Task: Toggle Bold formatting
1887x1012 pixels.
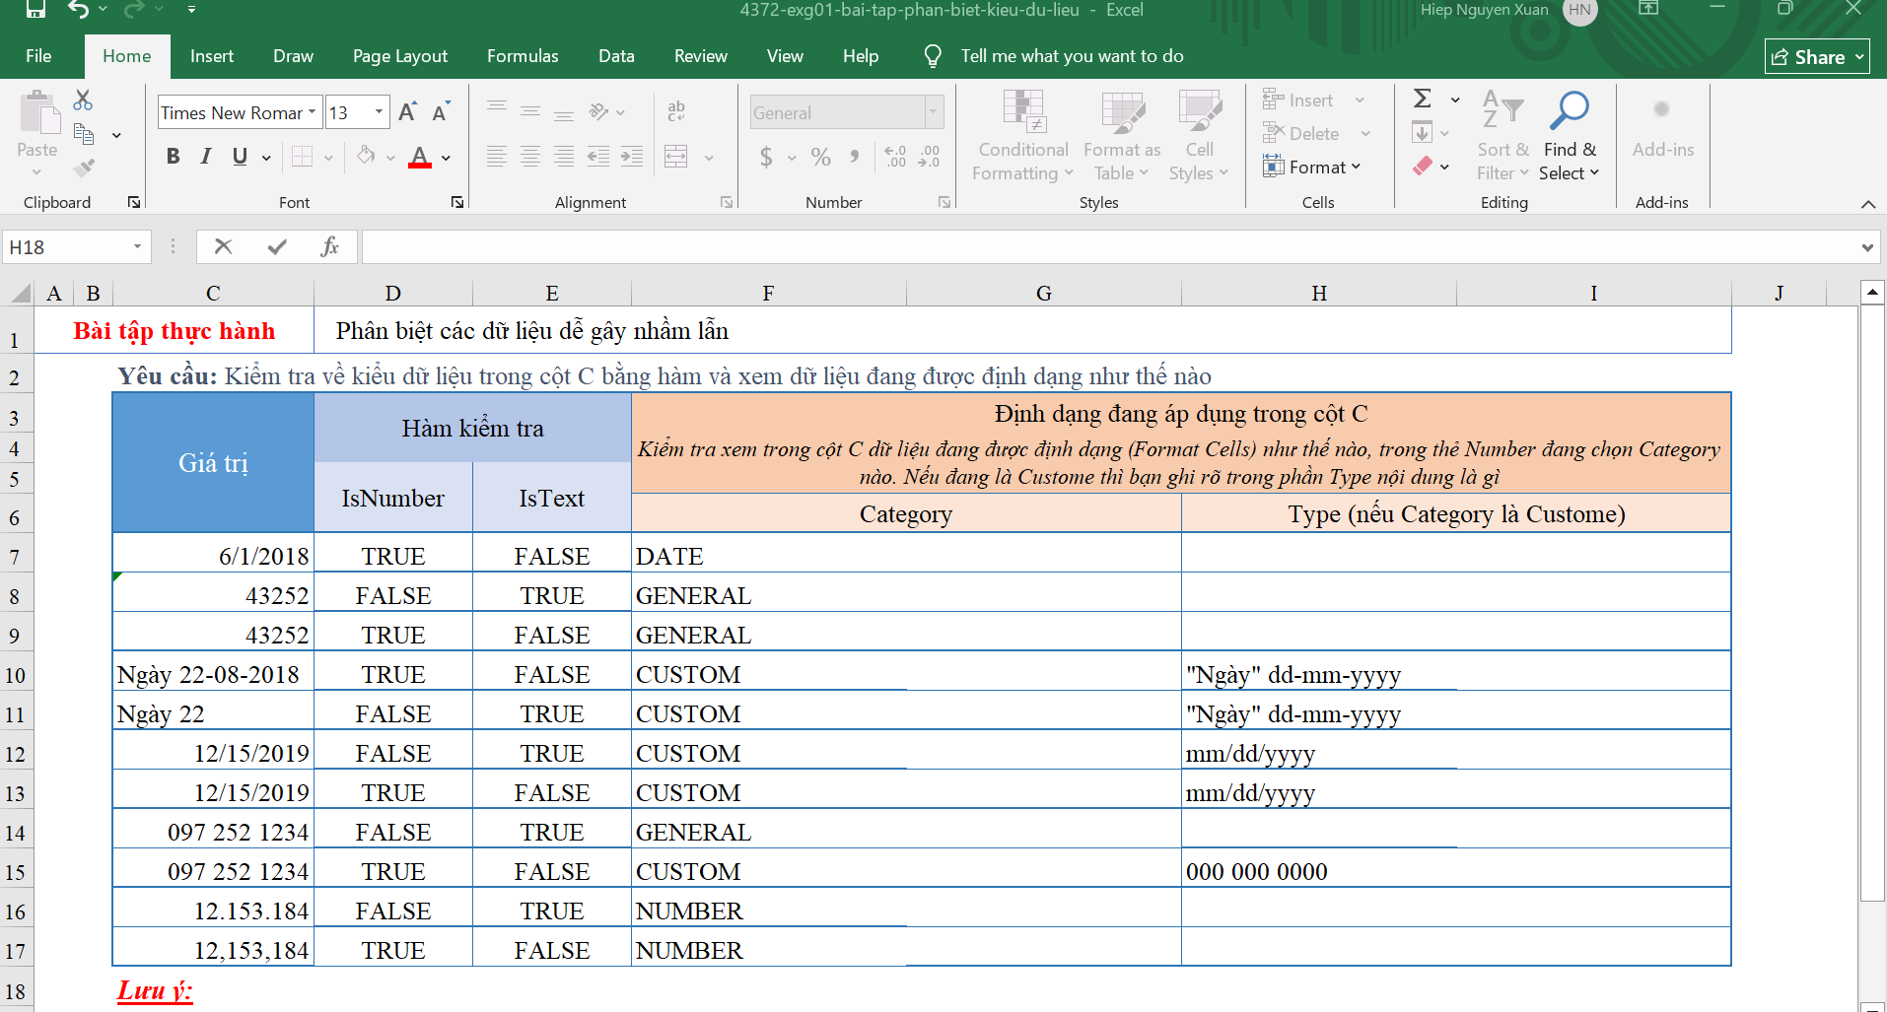Action: tap(174, 157)
